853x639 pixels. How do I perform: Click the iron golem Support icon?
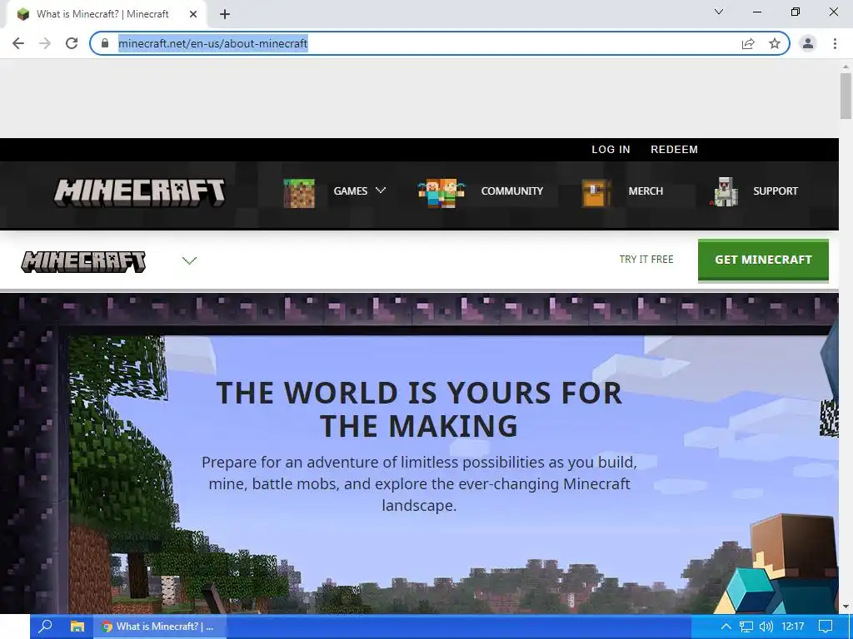(x=724, y=192)
